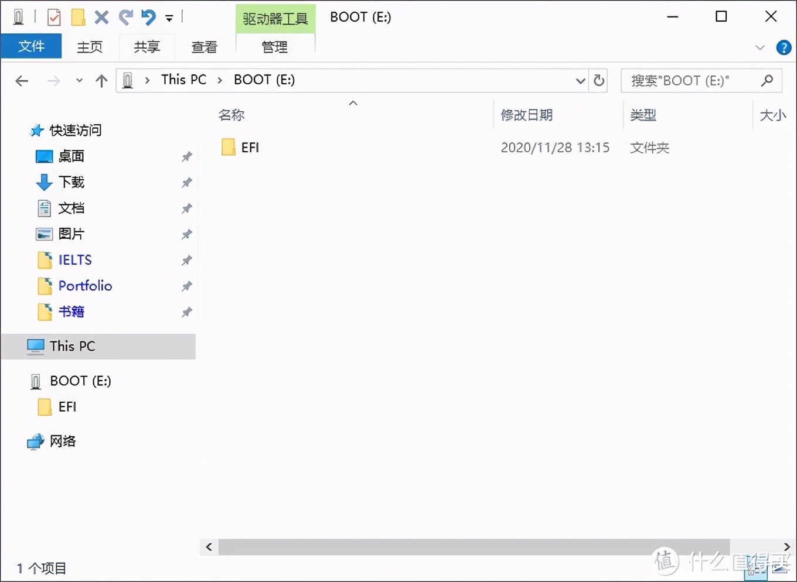The image size is (797, 582).
Task: Expand the ribbon with the chevron arrow
Action: [x=760, y=47]
